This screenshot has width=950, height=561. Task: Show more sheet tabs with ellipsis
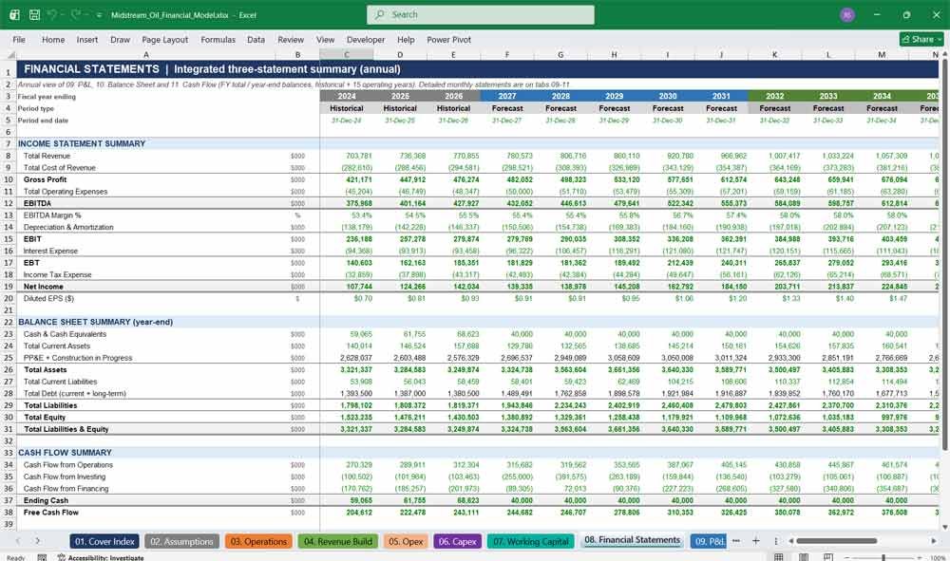(736, 540)
